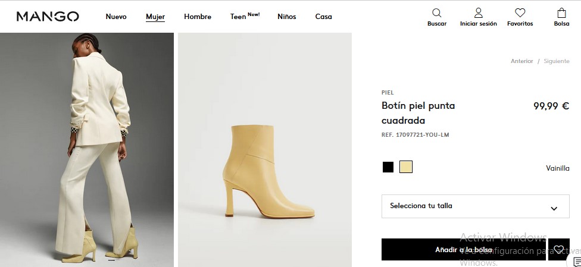Open Favoritos heart icon in header

point(520,13)
